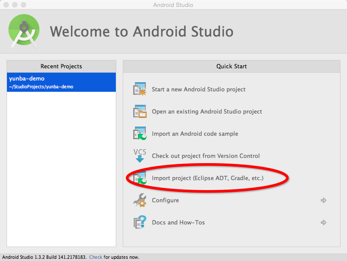Open the Docs and How-Tos label

pos(178,222)
